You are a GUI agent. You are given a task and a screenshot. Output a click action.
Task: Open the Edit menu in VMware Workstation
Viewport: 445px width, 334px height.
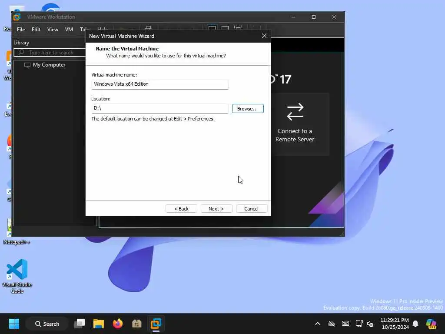tap(36, 30)
